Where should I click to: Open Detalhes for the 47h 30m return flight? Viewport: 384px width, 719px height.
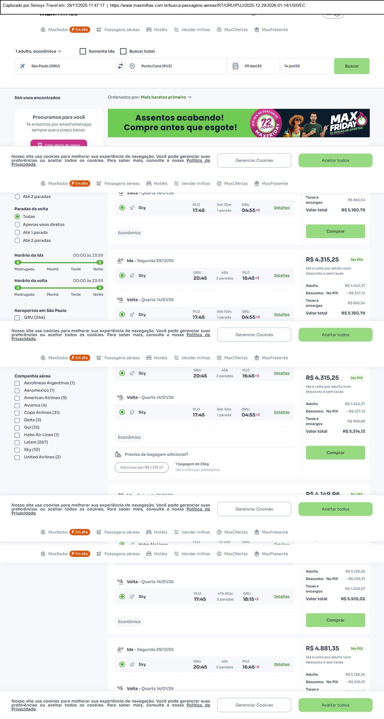[282, 597]
